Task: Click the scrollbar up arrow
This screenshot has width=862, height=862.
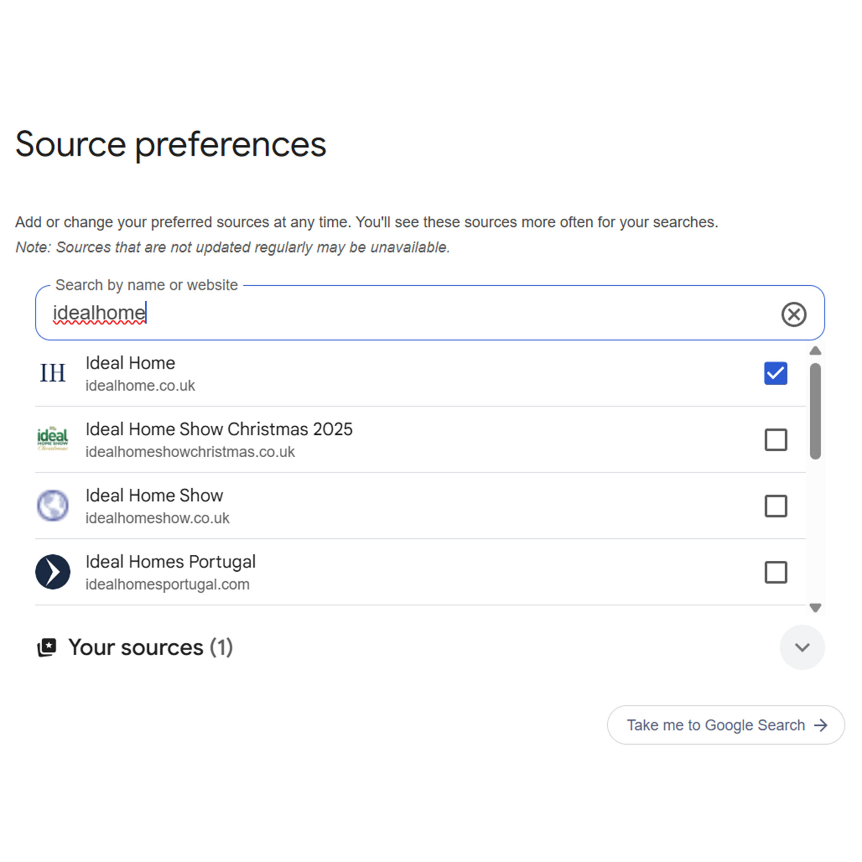Action: click(x=815, y=351)
